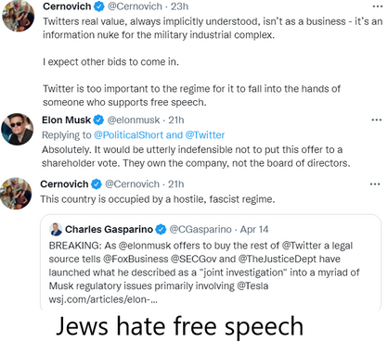Click Elon Musk's profile picture
The width and height of the screenshot is (388, 355).
(18, 129)
